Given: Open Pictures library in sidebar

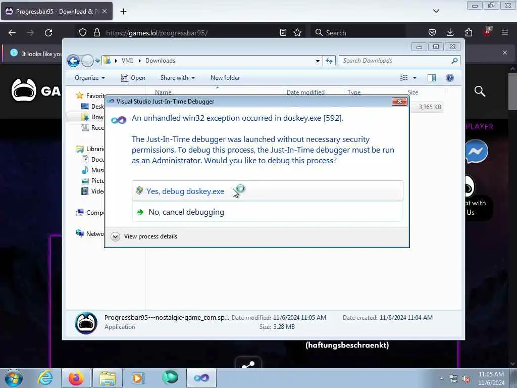Looking at the screenshot, I should (92, 180).
